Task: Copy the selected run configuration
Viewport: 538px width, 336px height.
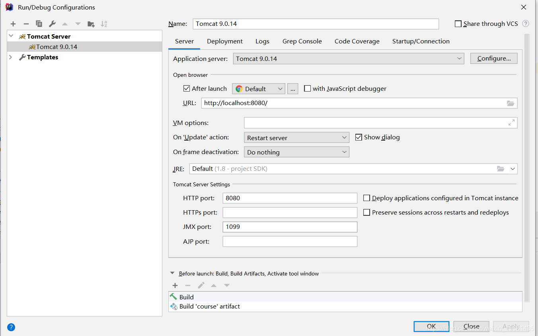Action: (x=39, y=24)
